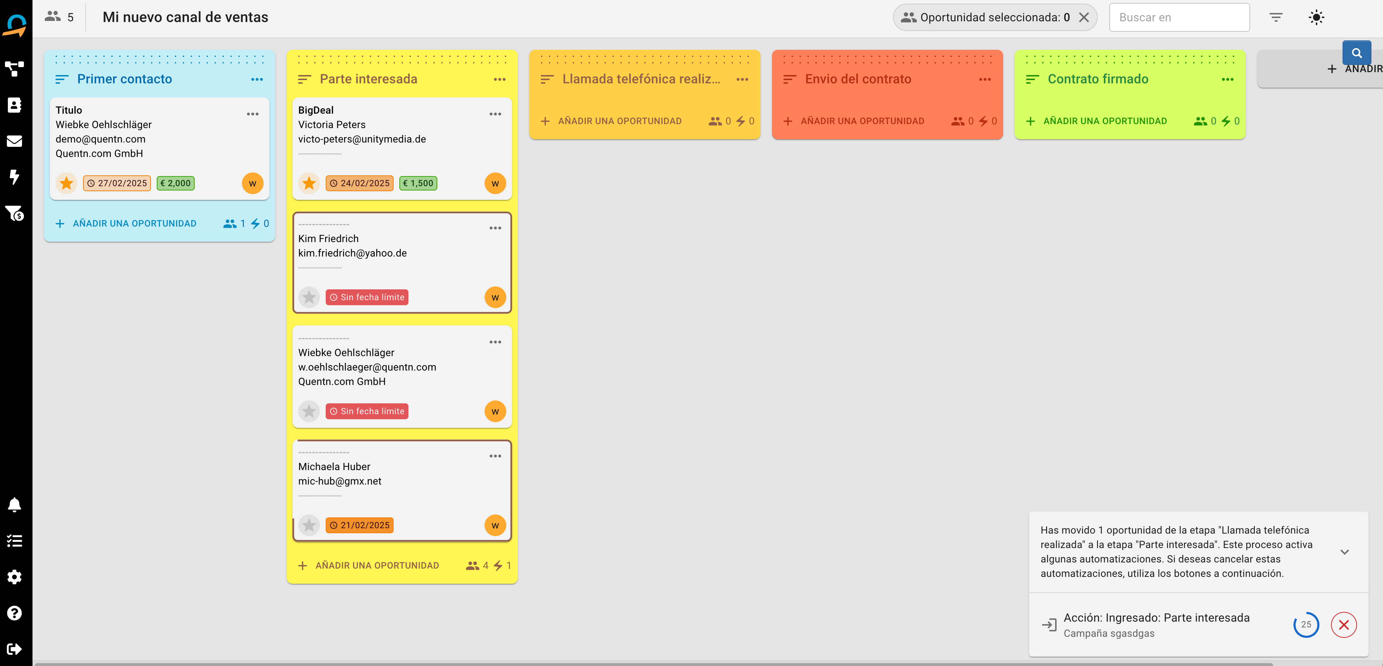The height and width of the screenshot is (666, 1383).
Task: Open the settings gear icon
Action: pyautogui.click(x=14, y=577)
